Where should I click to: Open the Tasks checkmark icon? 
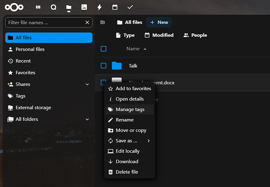pyautogui.click(x=130, y=7)
